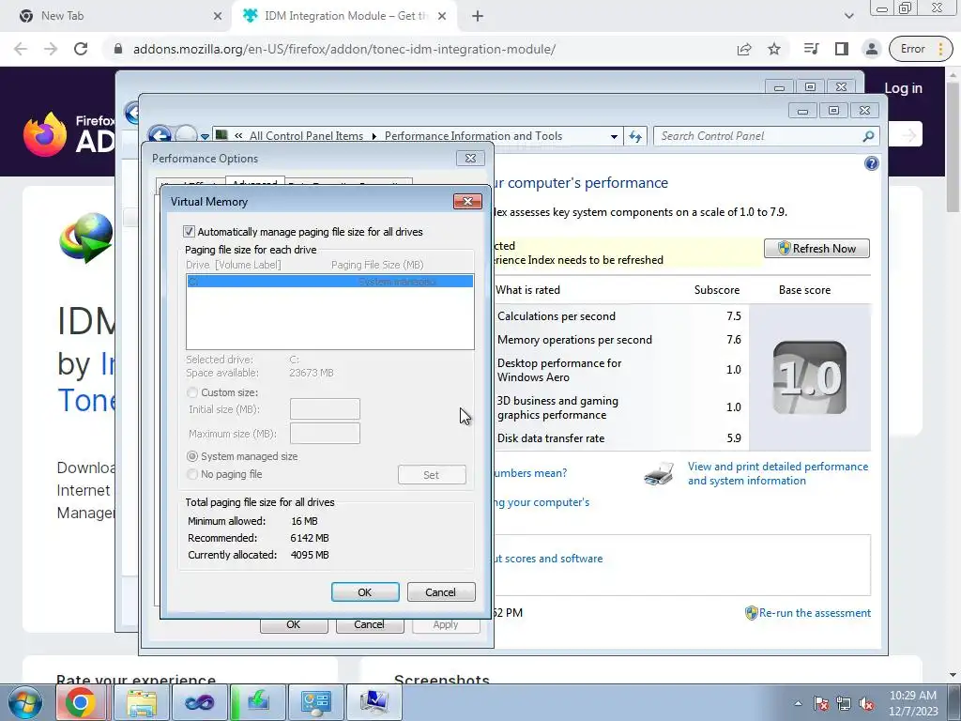Show hidden system tray icons
This screenshot has width=961, height=721.
798,703
